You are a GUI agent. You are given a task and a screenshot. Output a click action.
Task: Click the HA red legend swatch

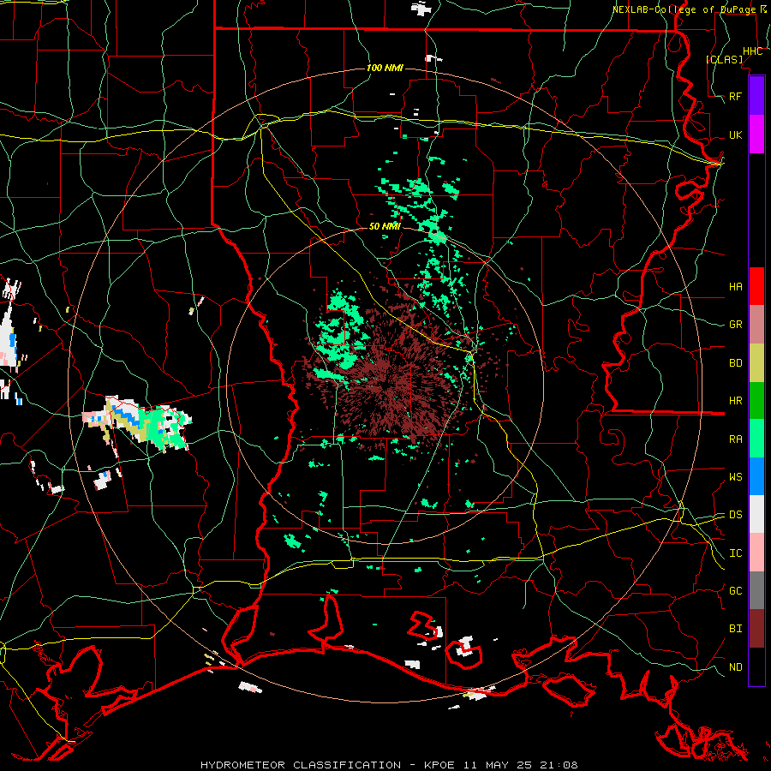(x=756, y=286)
